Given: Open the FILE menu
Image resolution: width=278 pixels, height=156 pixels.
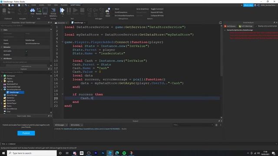Looking at the screenshot, I should tap(4, 5).
